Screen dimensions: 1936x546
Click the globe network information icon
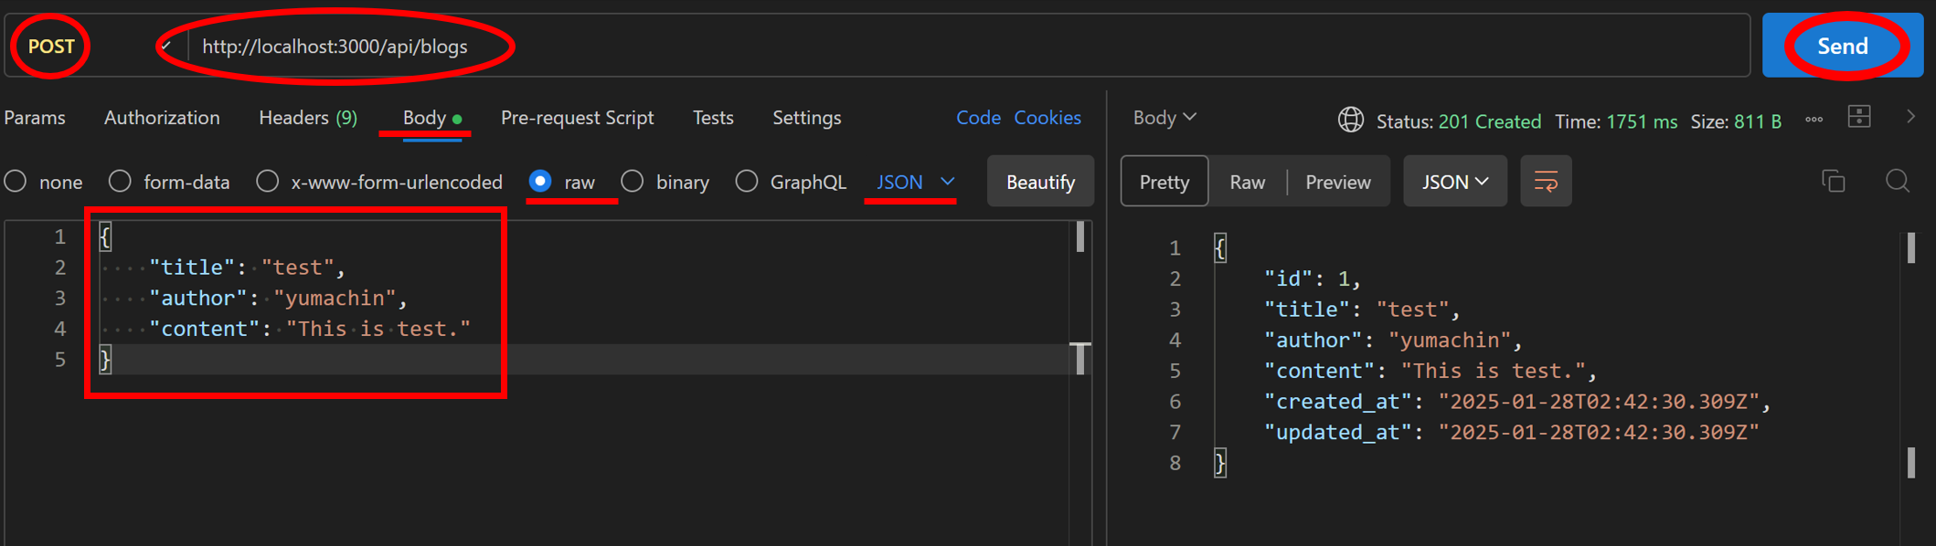click(1350, 120)
